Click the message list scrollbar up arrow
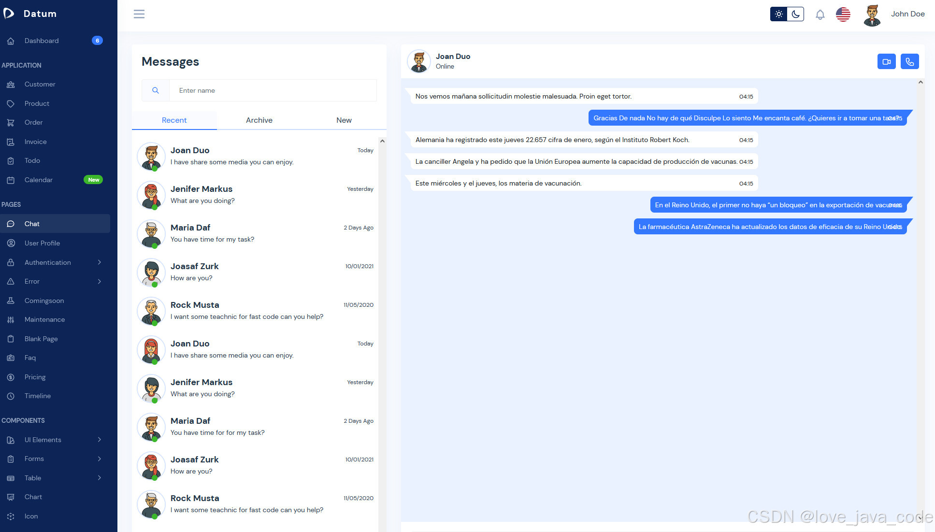 tap(382, 141)
